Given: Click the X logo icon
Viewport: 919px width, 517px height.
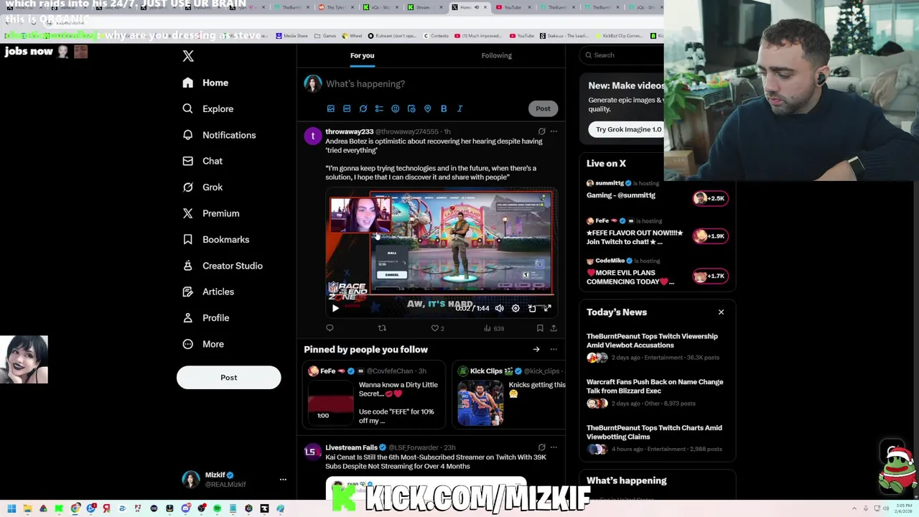Looking at the screenshot, I should click(188, 56).
